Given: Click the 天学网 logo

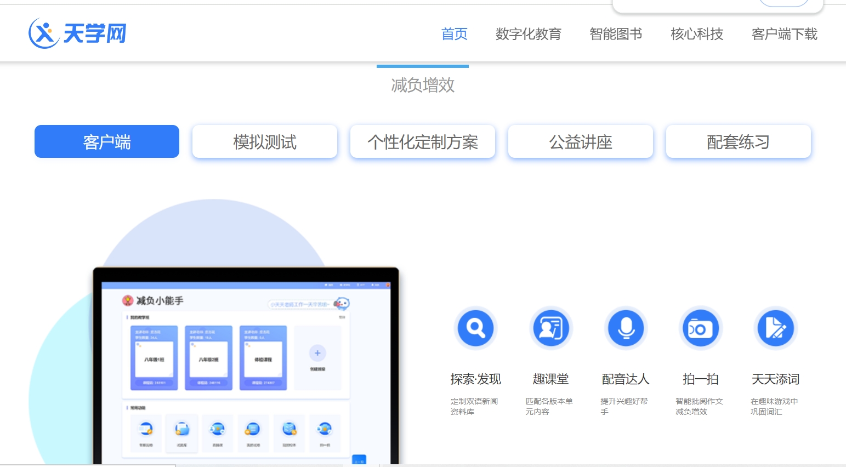Looking at the screenshot, I should (78, 33).
